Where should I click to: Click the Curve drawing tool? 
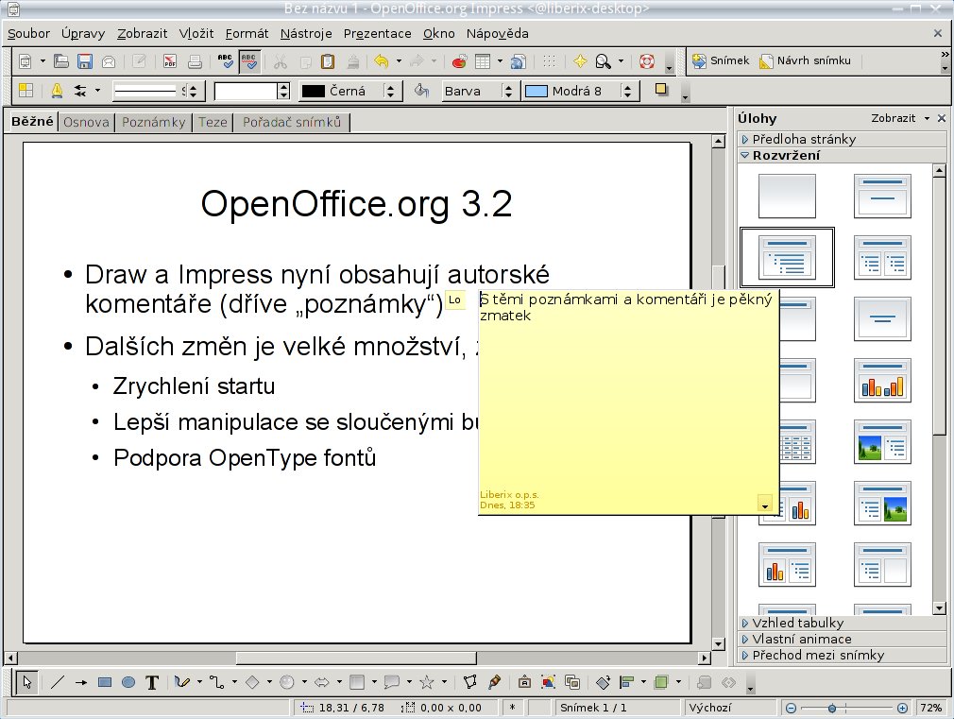pos(182,682)
